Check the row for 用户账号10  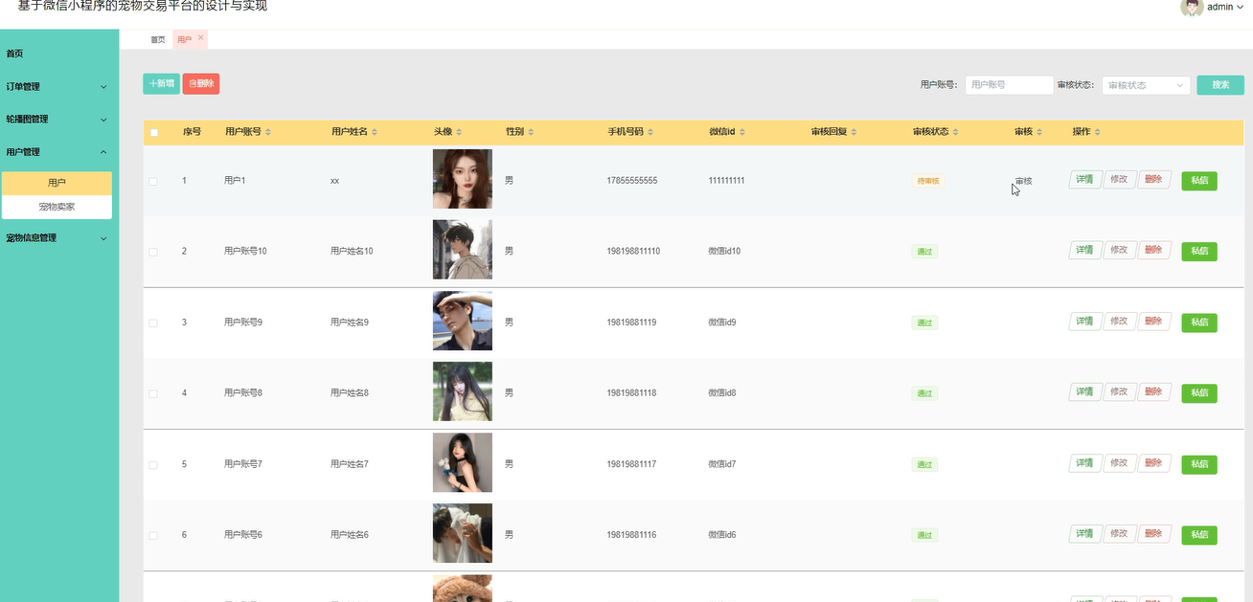click(153, 252)
